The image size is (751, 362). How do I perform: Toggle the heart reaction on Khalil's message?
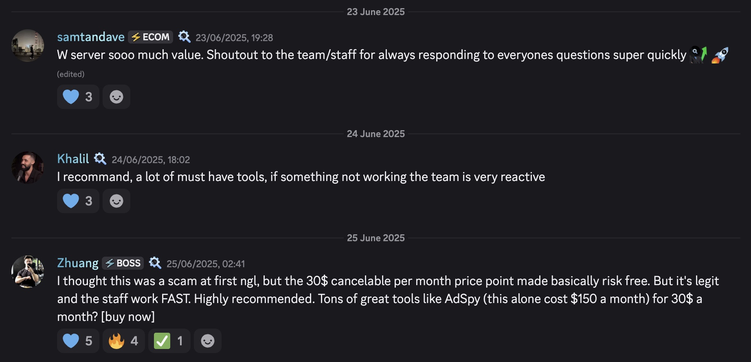78,201
